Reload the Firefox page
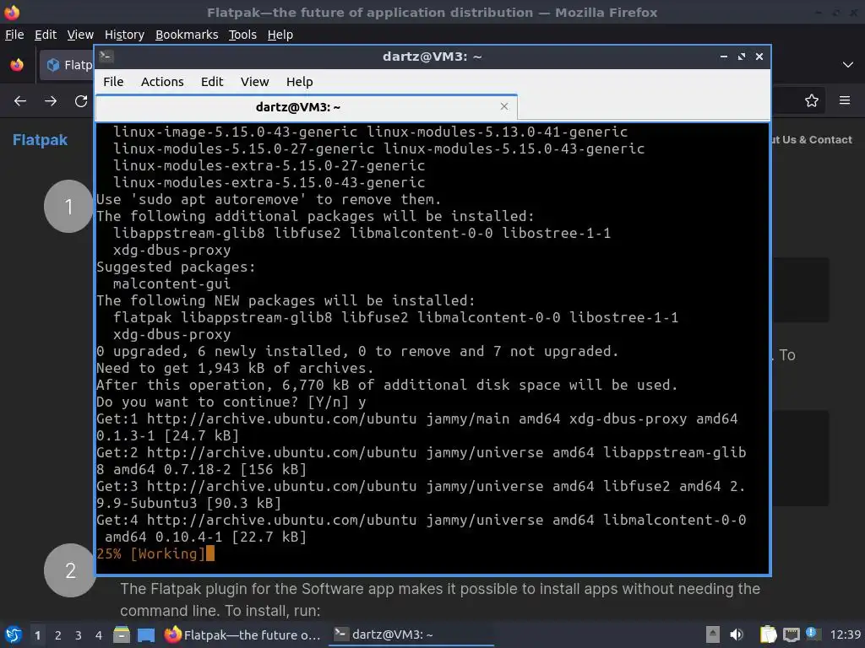The width and height of the screenshot is (865, 648). 81,101
